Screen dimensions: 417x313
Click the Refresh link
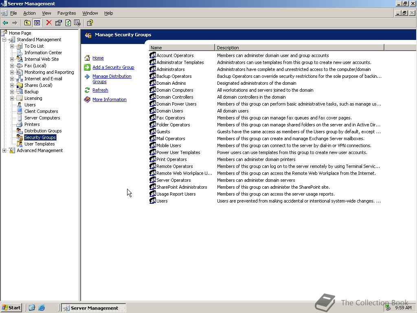(100, 90)
